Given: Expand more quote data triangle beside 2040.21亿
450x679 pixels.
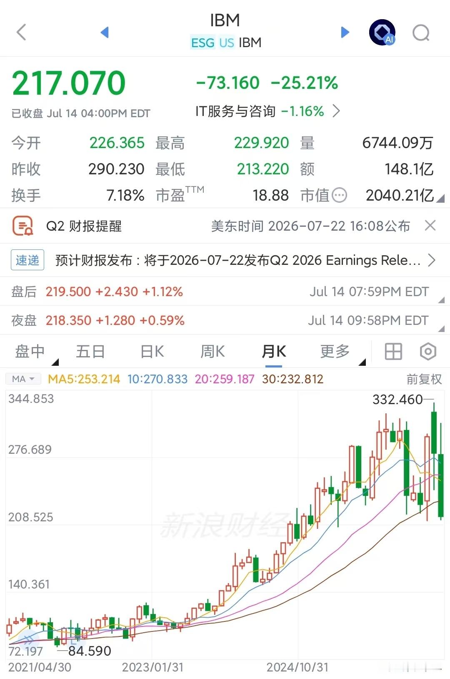Looking at the screenshot, I should tap(440, 199).
